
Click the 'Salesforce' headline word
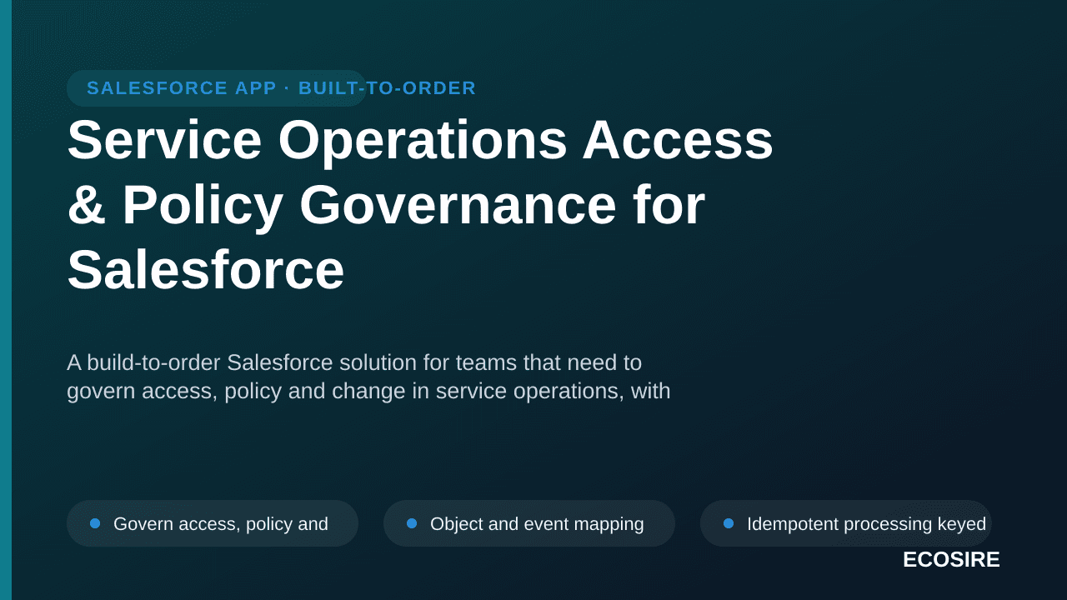(206, 270)
